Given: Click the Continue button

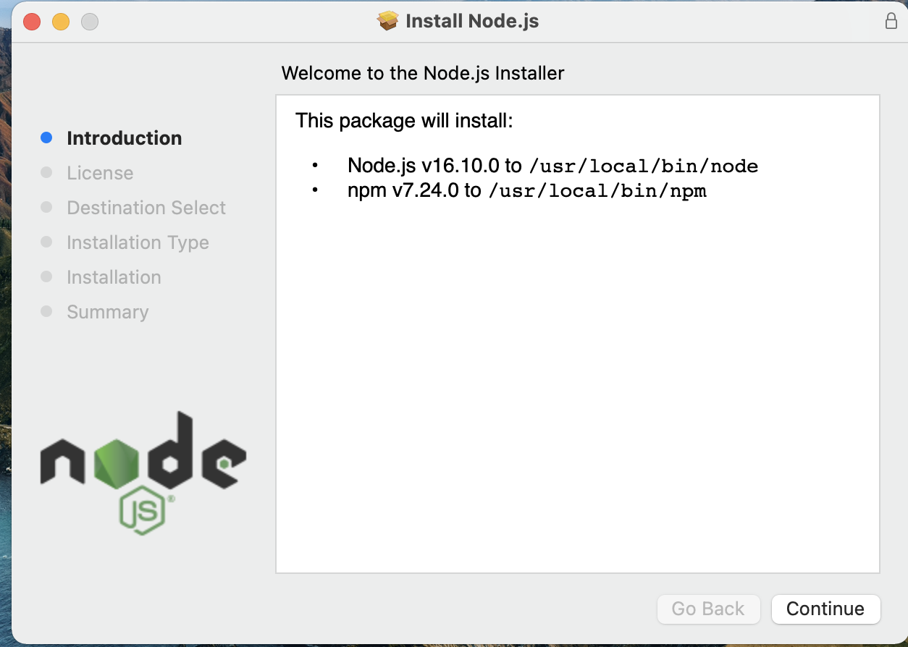Looking at the screenshot, I should (825, 609).
